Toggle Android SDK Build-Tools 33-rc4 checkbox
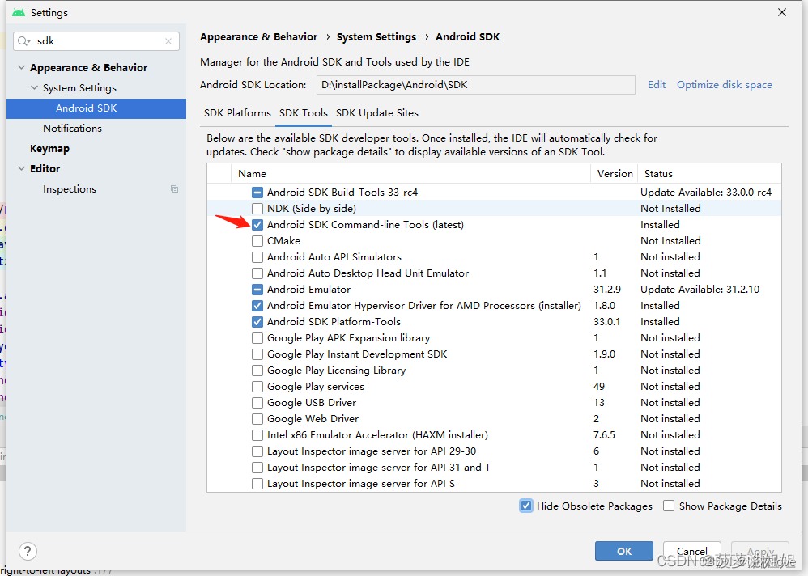 click(x=257, y=193)
